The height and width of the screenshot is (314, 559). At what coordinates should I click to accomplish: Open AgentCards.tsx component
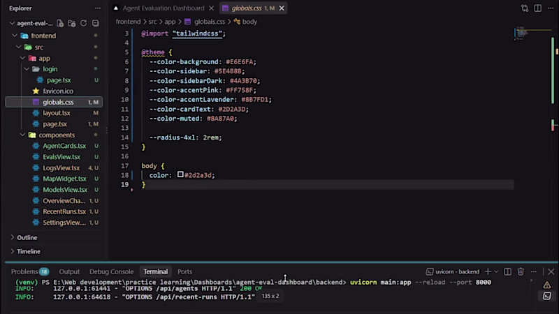click(x=64, y=146)
